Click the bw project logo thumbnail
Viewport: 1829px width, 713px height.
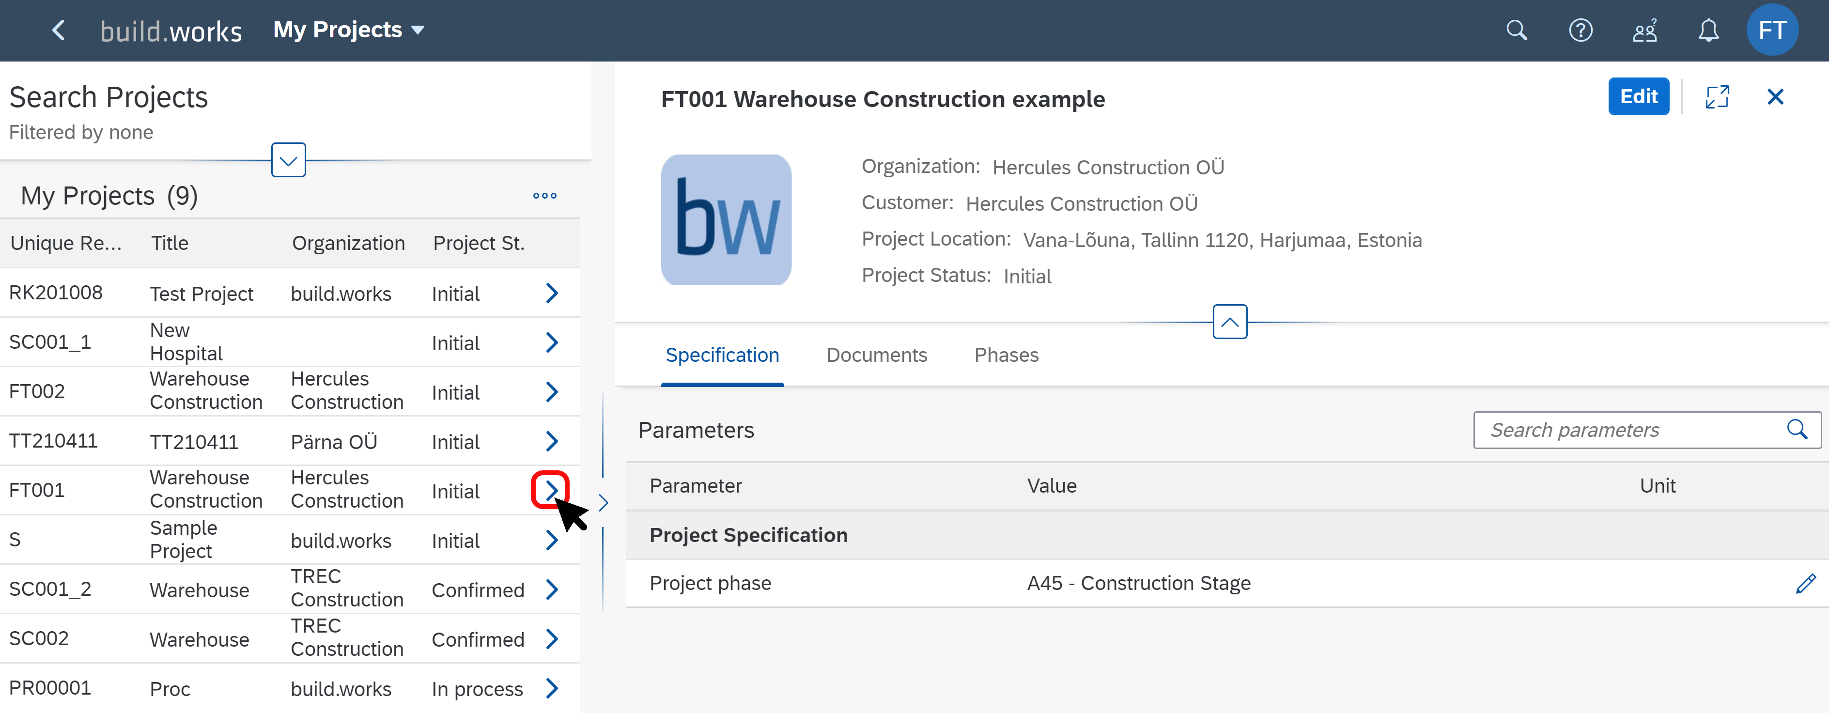[x=726, y=220]
